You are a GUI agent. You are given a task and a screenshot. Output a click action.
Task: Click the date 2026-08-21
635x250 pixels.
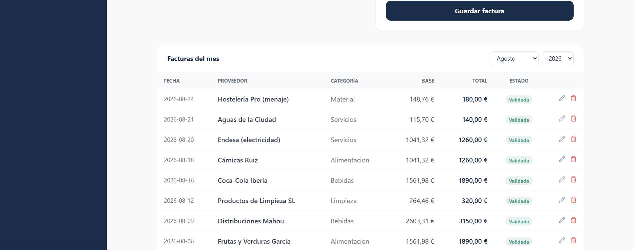tap(179, 120)
